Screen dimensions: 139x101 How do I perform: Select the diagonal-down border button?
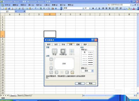[x=72, y=72]
